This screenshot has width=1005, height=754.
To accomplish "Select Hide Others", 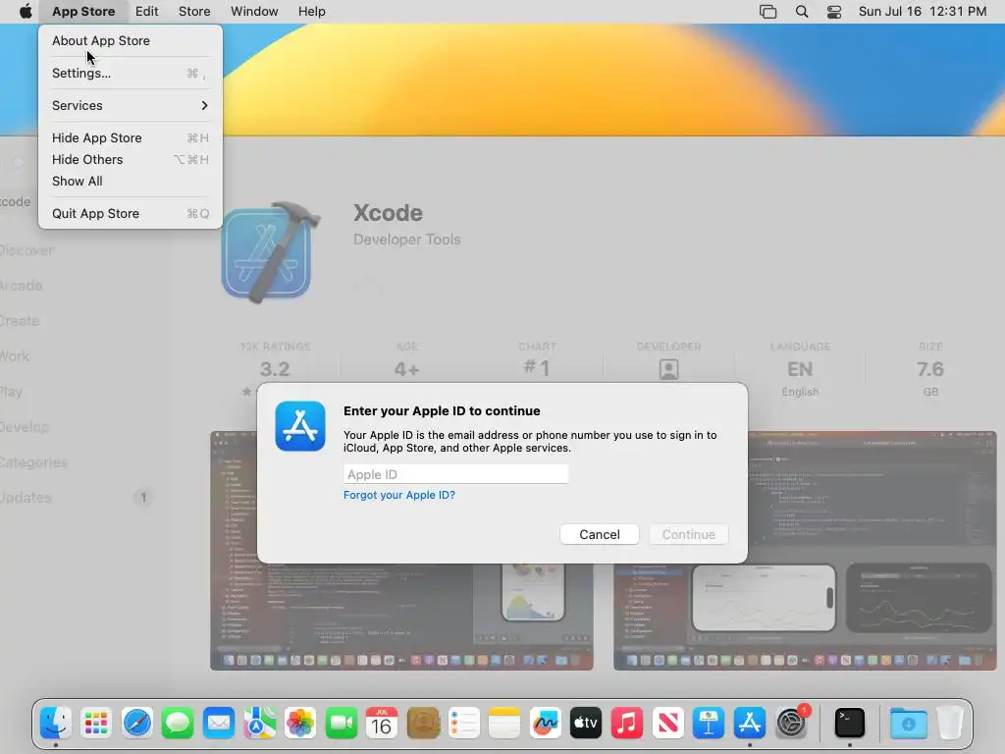I will tap(131, 160).
